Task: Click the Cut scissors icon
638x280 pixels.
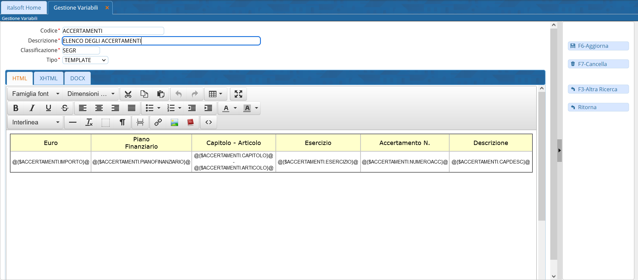Action: point(128,94)
